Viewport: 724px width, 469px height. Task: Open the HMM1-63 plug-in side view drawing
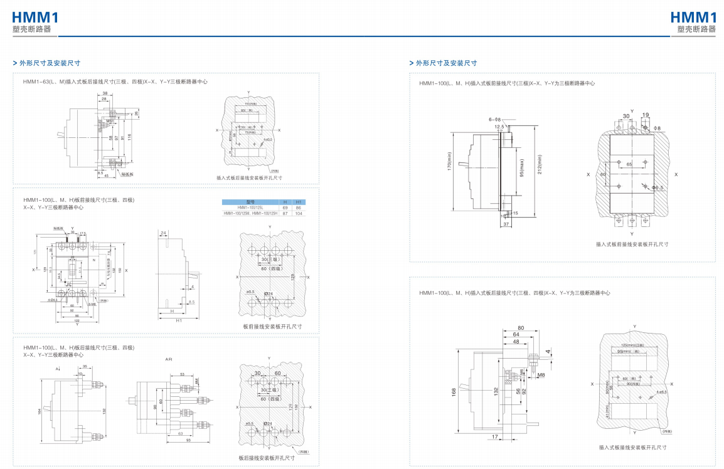[x=99, y=135]
